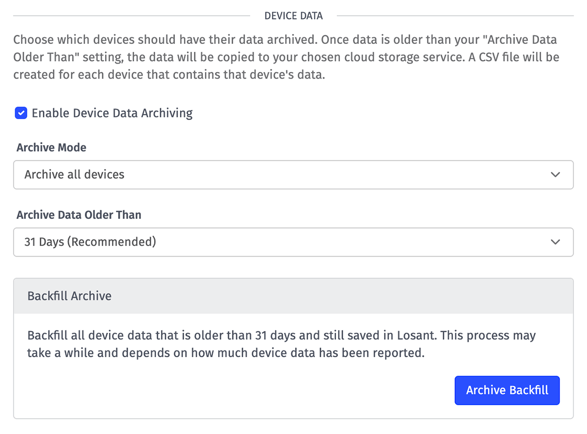Click the chevron beside 31 Days (Recommended)
This screenshot has height=434, width=587.
pyautogui.click(x=556, y=242)
